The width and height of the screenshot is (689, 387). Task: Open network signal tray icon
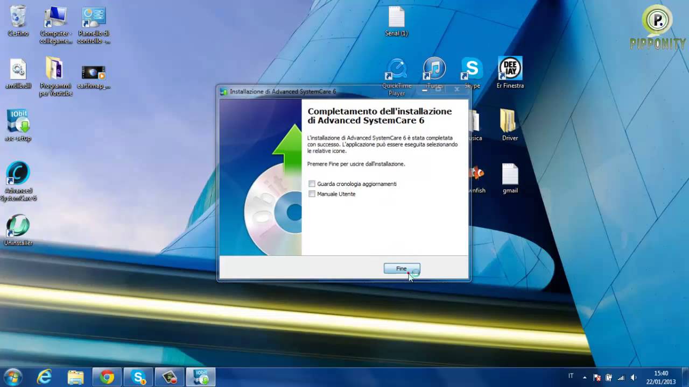coord(621,377)
